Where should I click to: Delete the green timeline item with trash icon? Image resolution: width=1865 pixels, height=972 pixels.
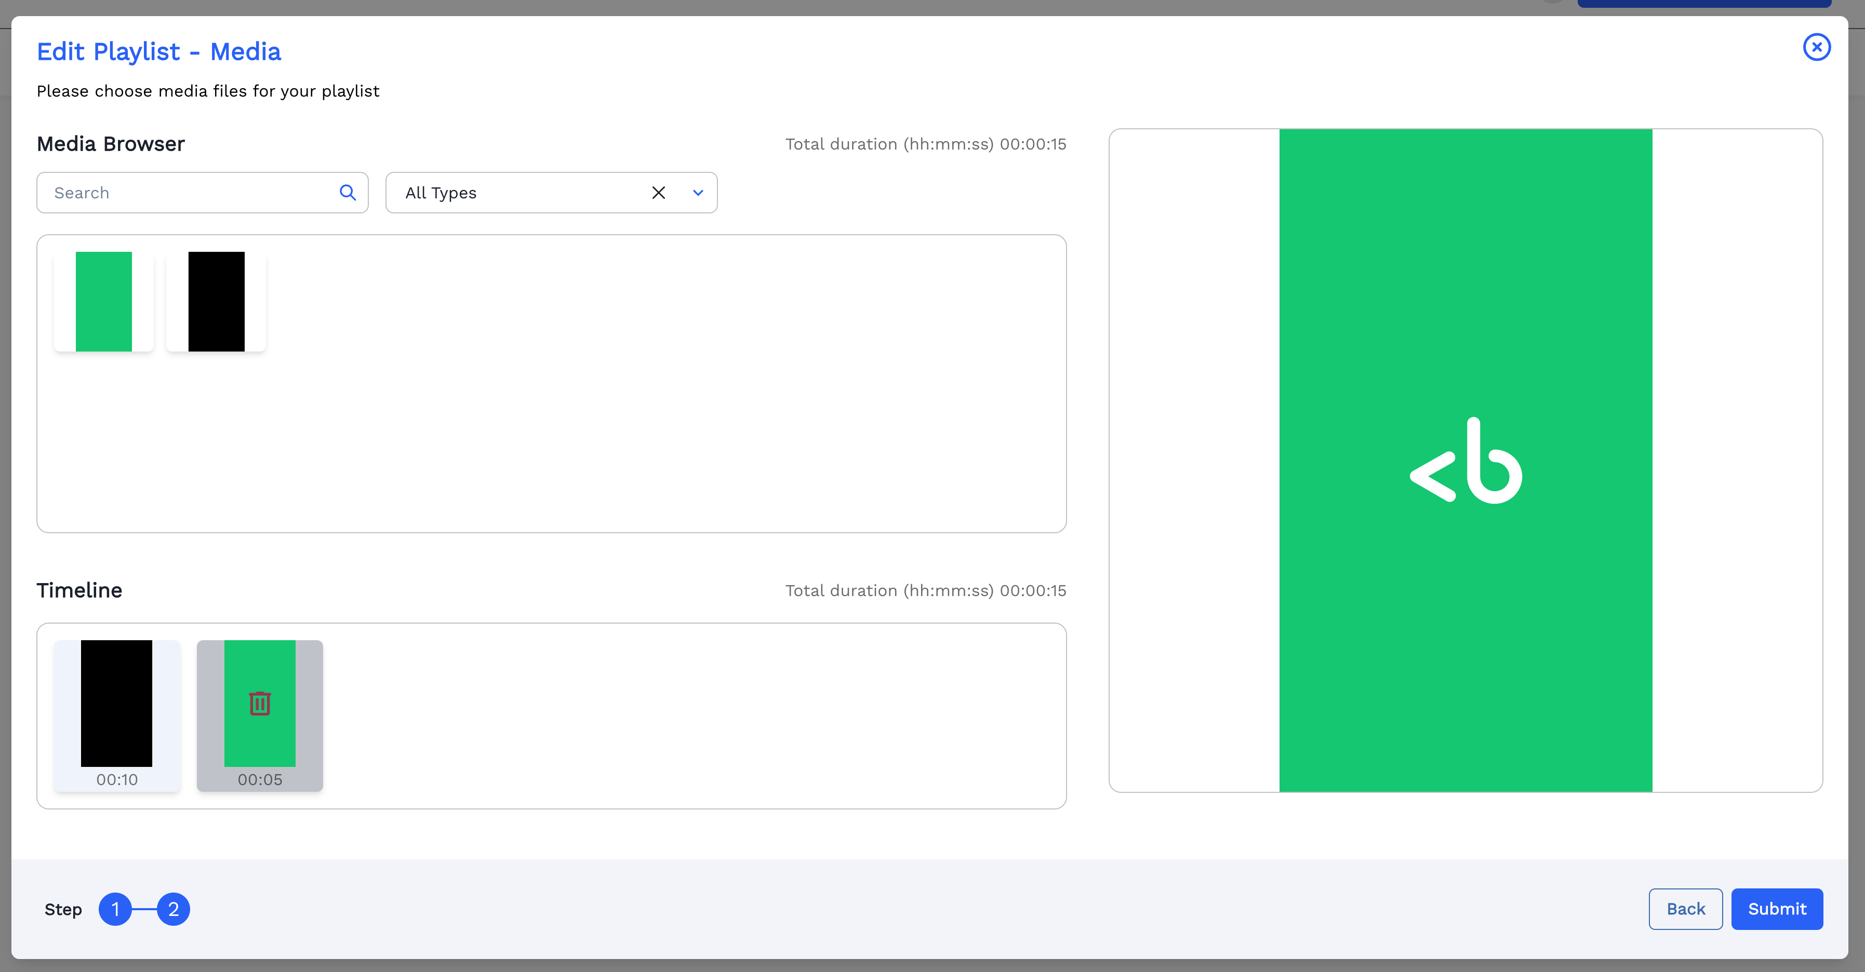pos(260,703)
